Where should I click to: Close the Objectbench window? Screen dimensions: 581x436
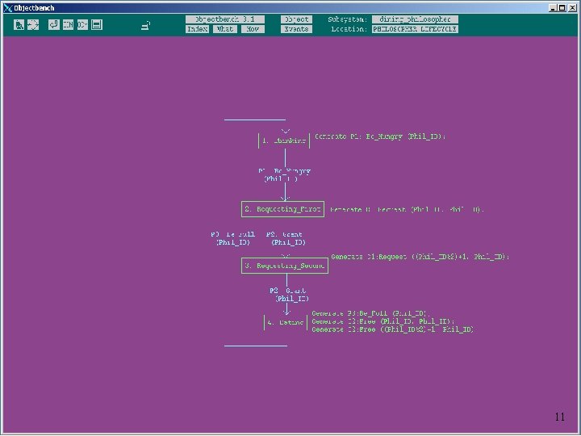[572, 8]
